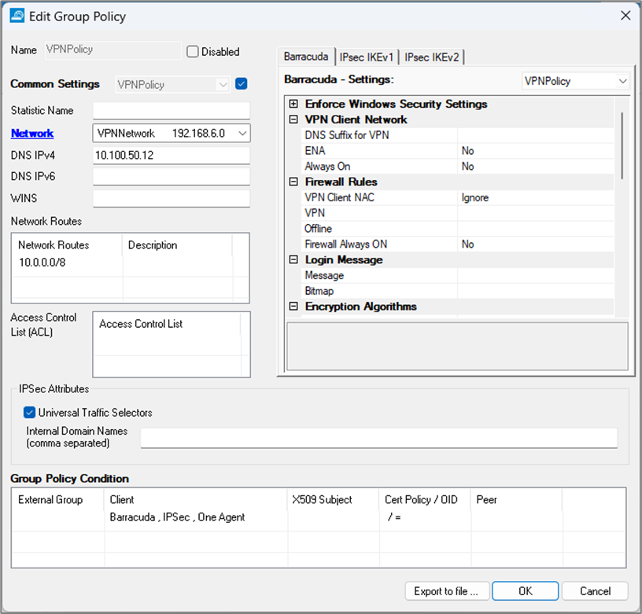
Task: Switch to the IPsec IKEv2 tab
Action: click(x=432, y=57)
